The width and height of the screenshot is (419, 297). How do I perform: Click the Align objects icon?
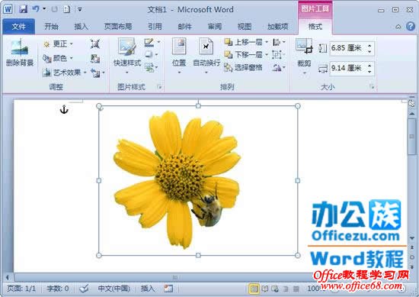tap(277, 42)
